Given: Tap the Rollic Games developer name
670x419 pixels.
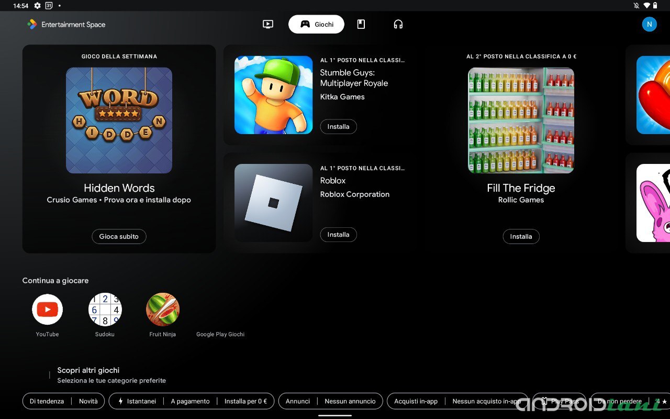Looking at the screenshot, I should (521, 200).
